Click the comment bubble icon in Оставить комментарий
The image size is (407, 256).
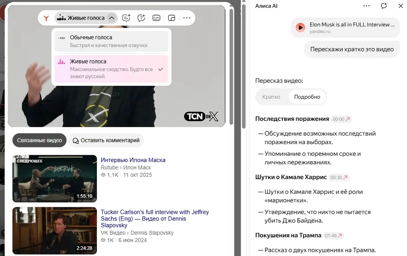(x=76, y=141)
